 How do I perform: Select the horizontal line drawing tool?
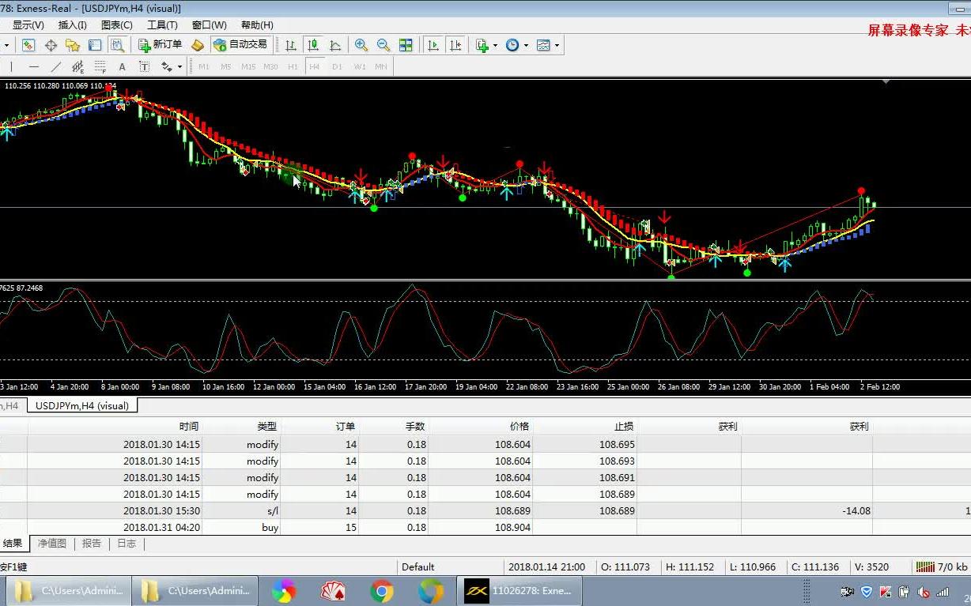point(33,66)
